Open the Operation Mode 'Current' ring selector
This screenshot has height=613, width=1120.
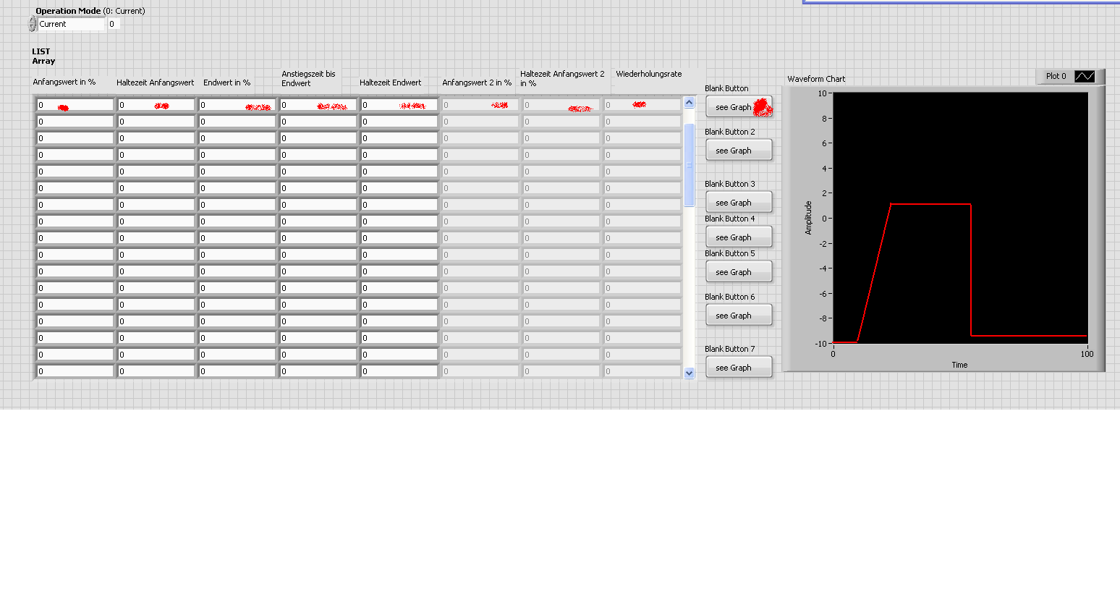[71, 24]
